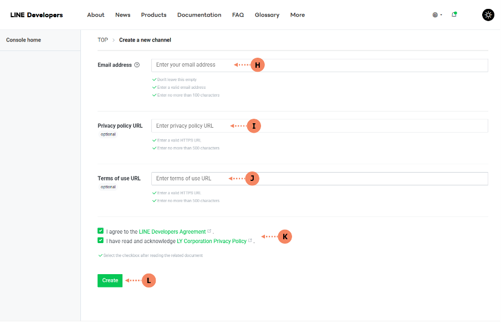The image size is (501, 323).
Task: Uncheck the privacy policy acknowledgment checkbox
Action: click(100, 241)
